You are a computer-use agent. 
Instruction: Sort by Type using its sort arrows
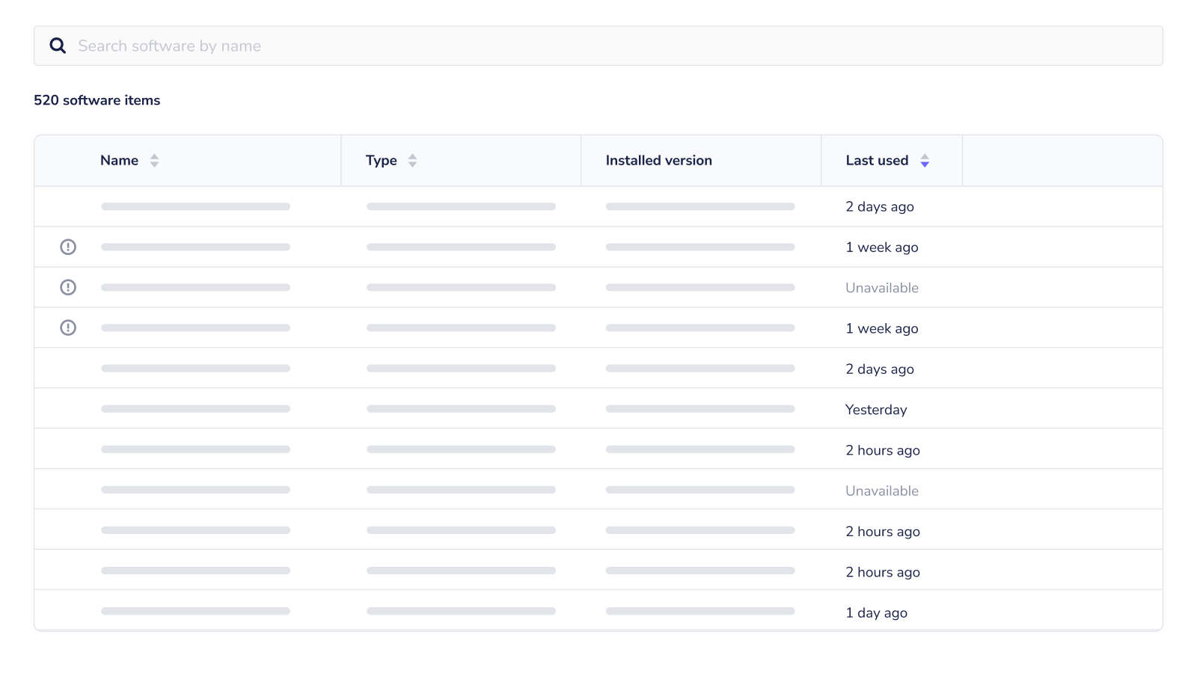point(412,161)
